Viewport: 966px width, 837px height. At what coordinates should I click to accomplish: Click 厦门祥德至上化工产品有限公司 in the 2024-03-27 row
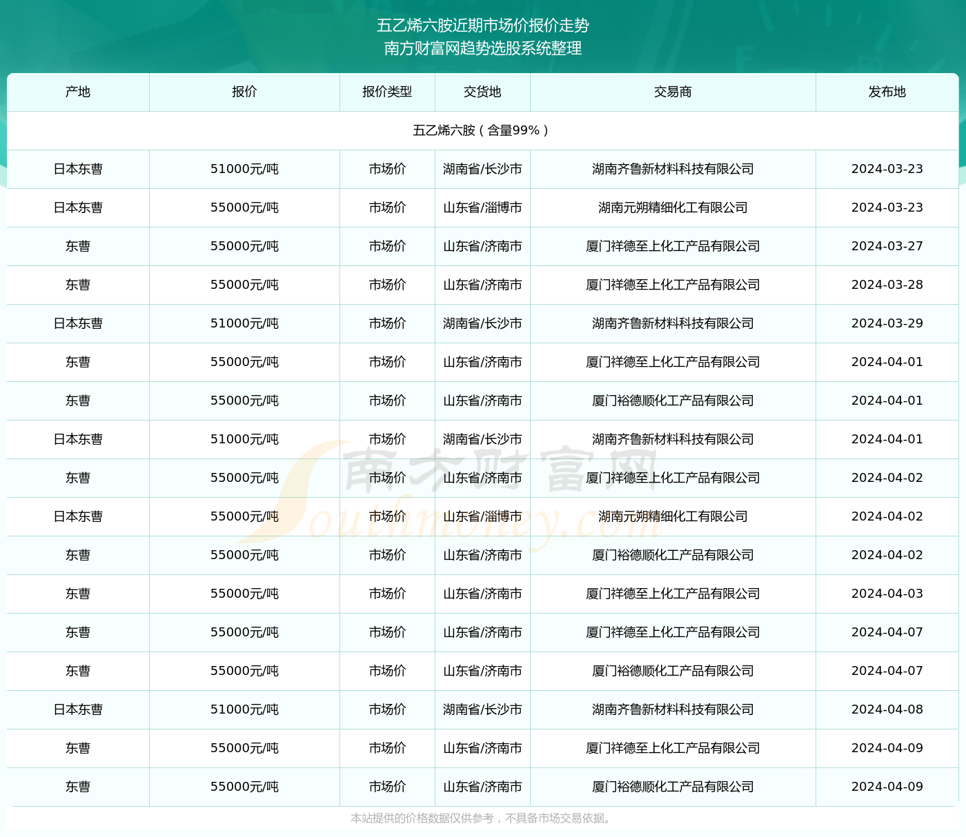(673, 246)
